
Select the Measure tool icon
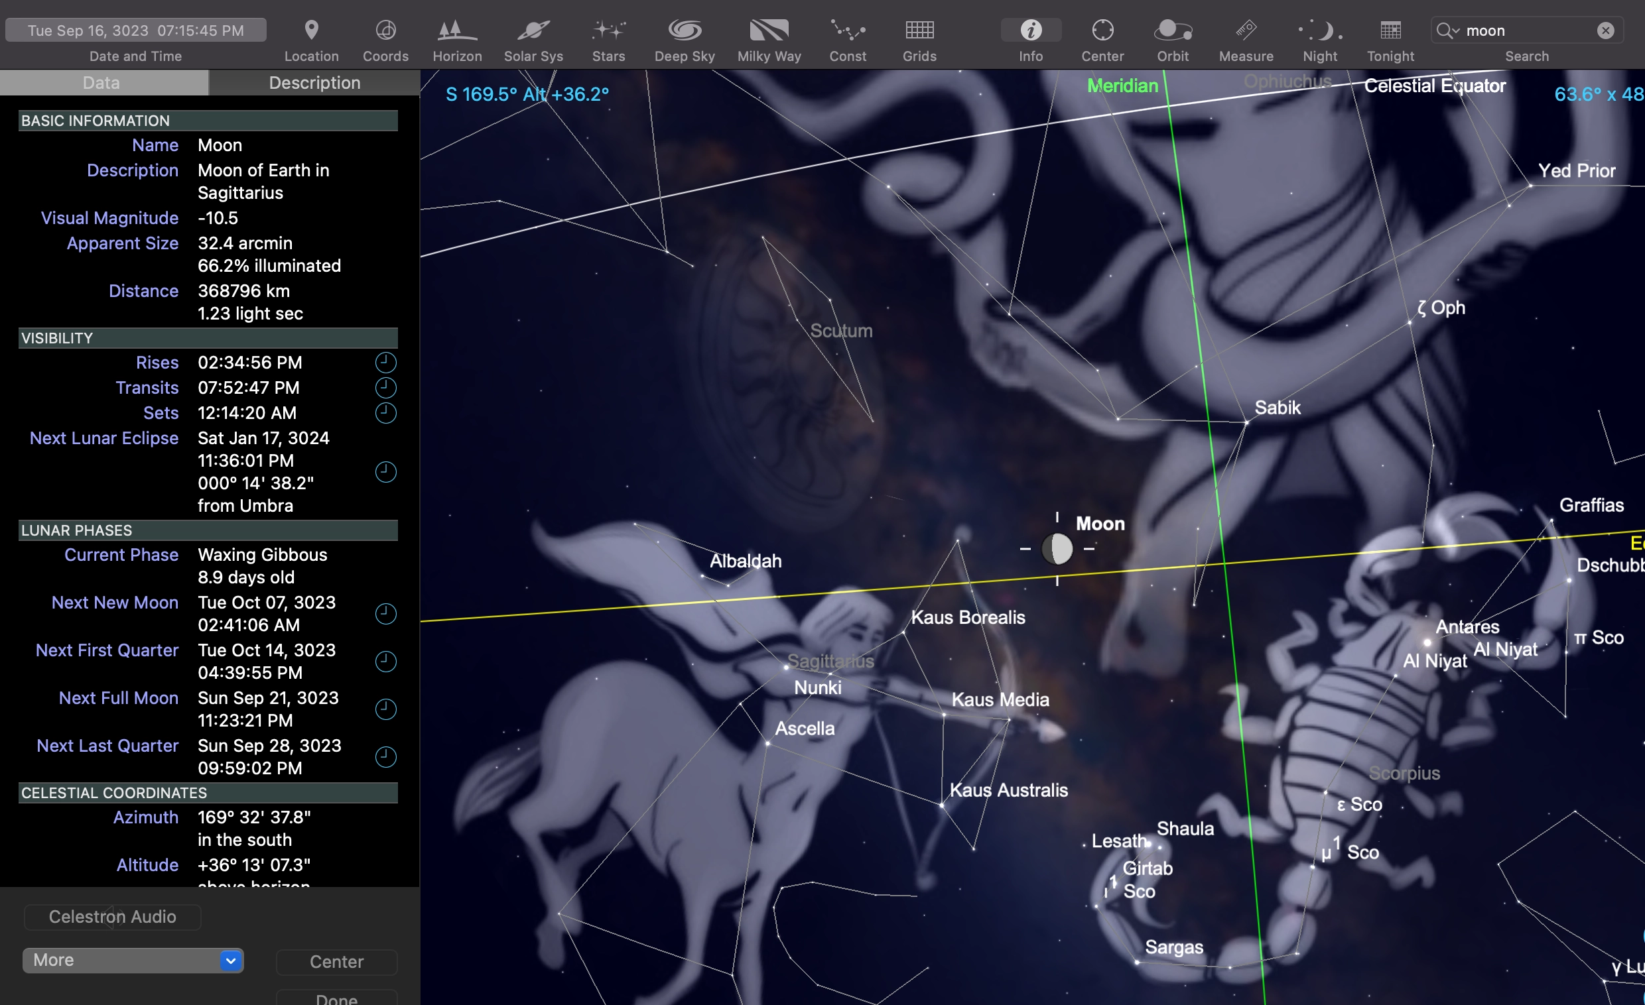click(1246, 30)
